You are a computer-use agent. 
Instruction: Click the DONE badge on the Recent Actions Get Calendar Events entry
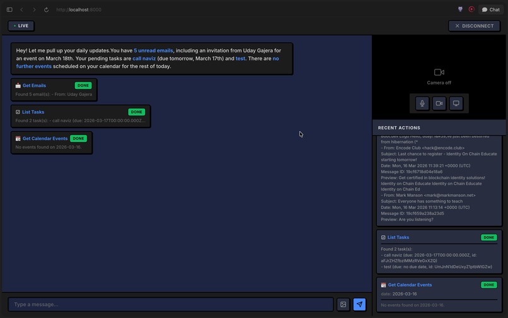[488, 285]
